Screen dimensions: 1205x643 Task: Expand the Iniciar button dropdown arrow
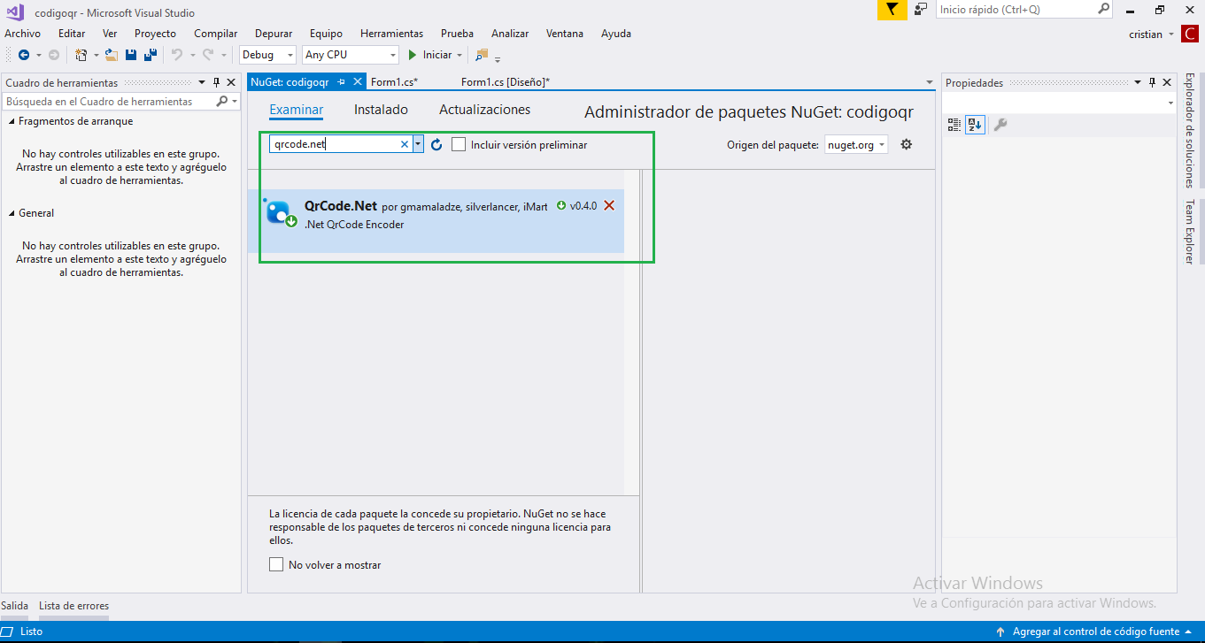pyautogui.click(x=459, y=55)
